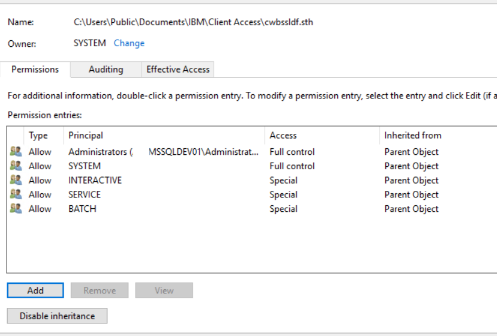Viewport: 497px width, 336px height.
Task: Click Parent Object in SYSTEM row
Action: [x=411, y=166]
